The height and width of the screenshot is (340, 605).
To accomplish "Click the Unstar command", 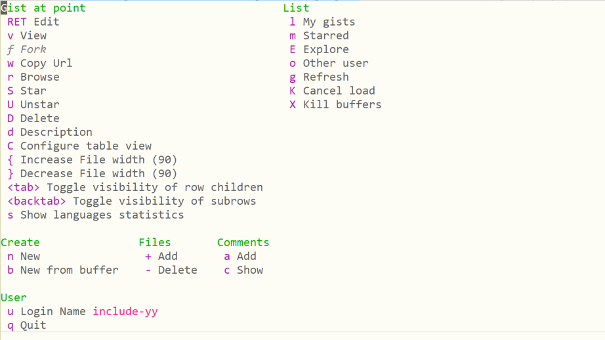I will (39, 104).
